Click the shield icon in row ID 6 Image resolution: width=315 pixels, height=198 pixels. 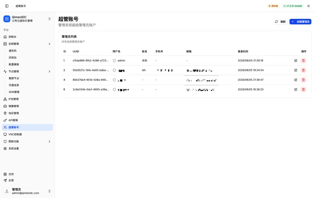pos(114,90)
